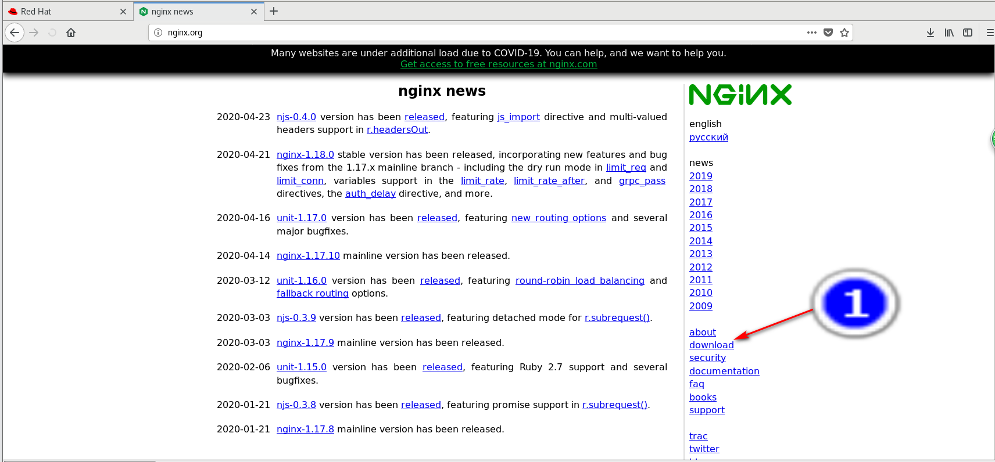The image size is (995, 462).
Task: Open the books link
Action: point(703,397)
